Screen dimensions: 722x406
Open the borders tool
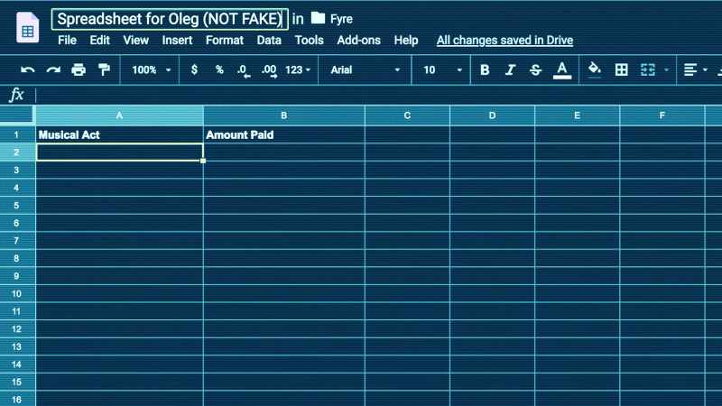[x=622, y=70]
